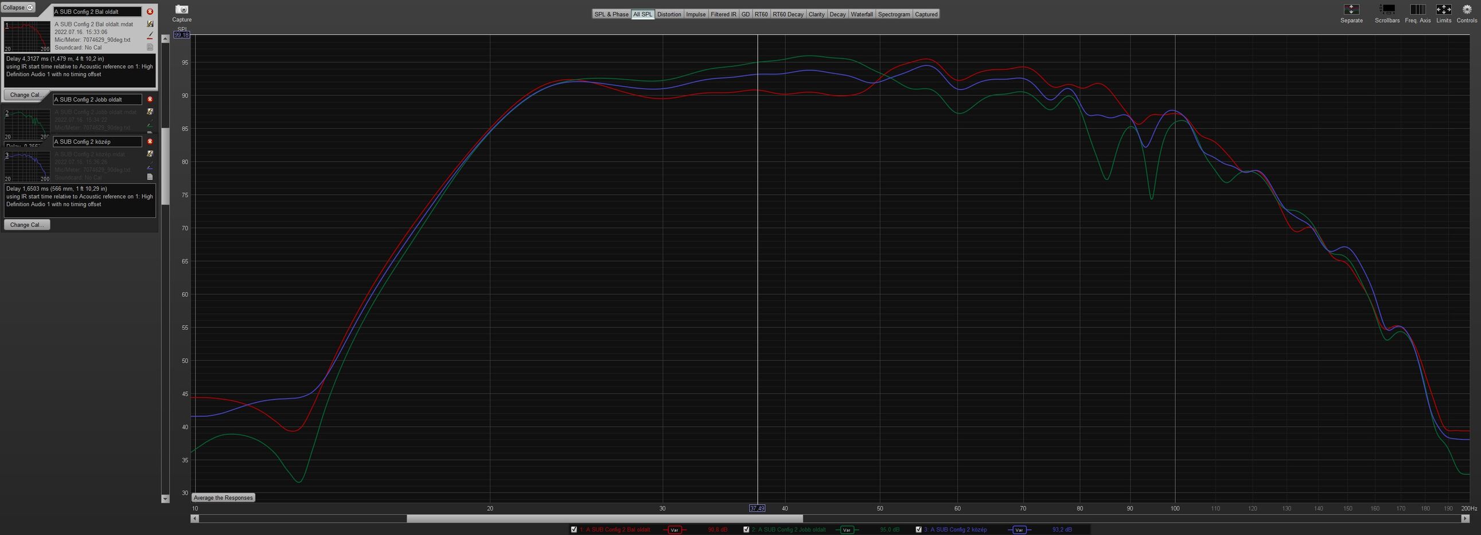The height and width of the screenshot is (535, 1481).
Task: Click the 95.0 dB legend value
Action: click(890, 529)
